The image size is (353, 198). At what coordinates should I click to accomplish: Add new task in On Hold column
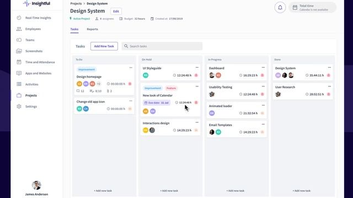point(169,191)
